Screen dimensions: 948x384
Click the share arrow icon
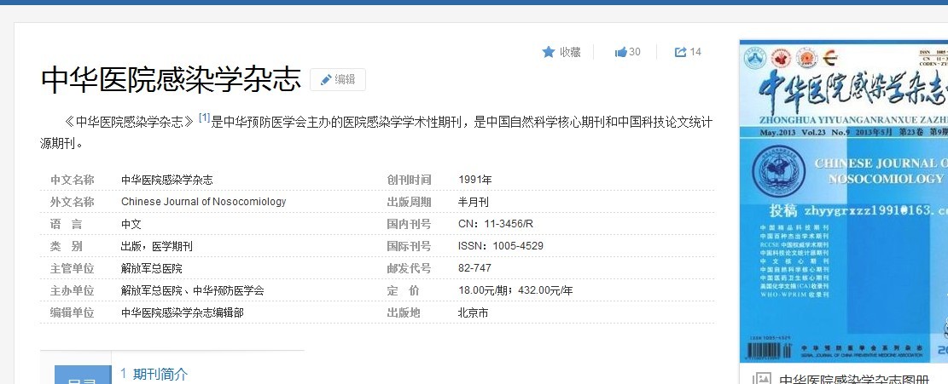pos(680,52)
